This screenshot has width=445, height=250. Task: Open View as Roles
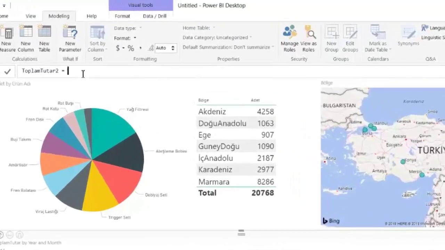pyautogui.click(x=308, y=39)
